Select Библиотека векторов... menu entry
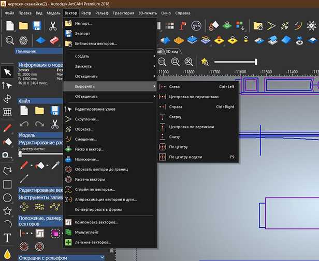The image size is (319, 261). tap(110, 43)
